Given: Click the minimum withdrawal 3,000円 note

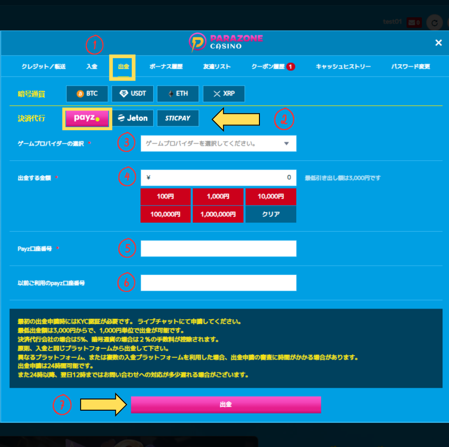Looking at the screenshot, I should pos(342,178).
